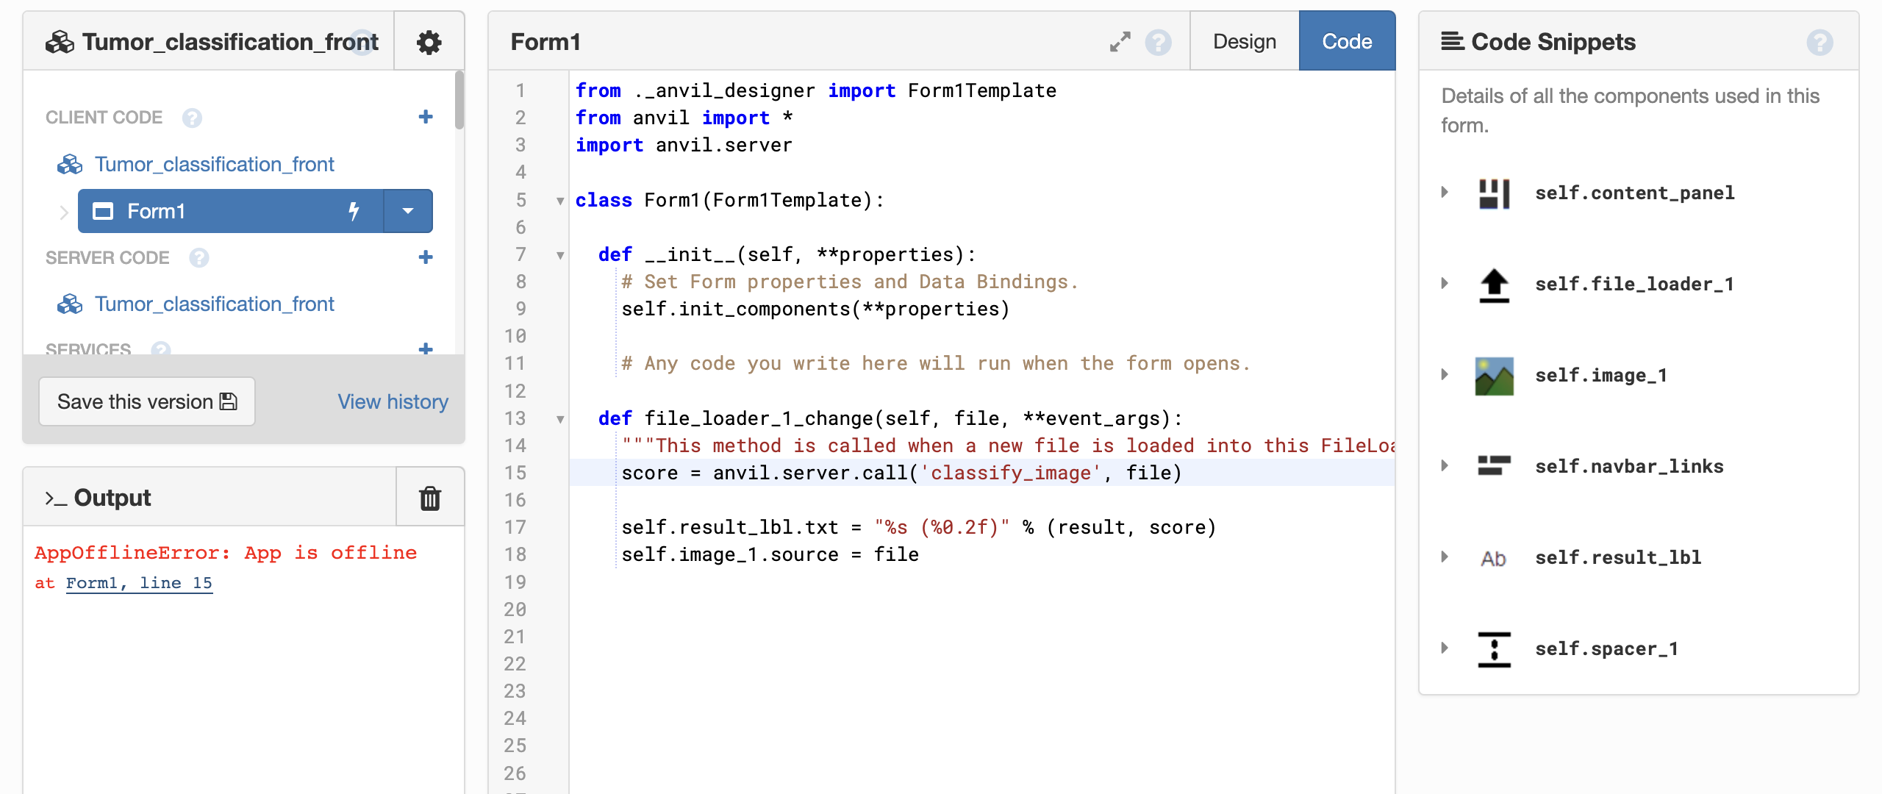Expand self.file_loader_1 details triangle
This screenshot has height=794, width=1882.
(1445, 283)
